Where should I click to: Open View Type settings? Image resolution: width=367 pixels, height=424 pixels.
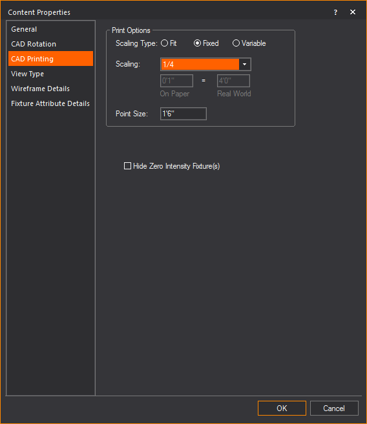click(x=50, y=74)
